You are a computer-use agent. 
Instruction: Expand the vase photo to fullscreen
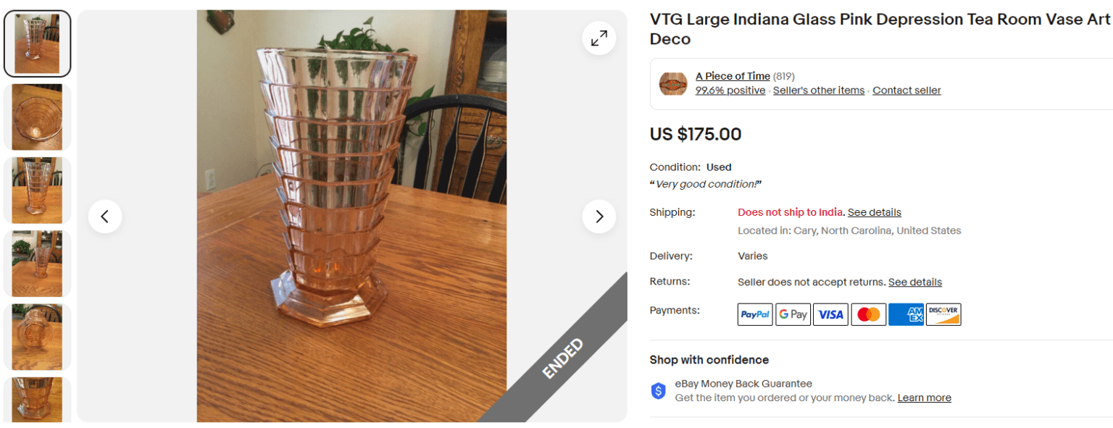pos(599,38)
